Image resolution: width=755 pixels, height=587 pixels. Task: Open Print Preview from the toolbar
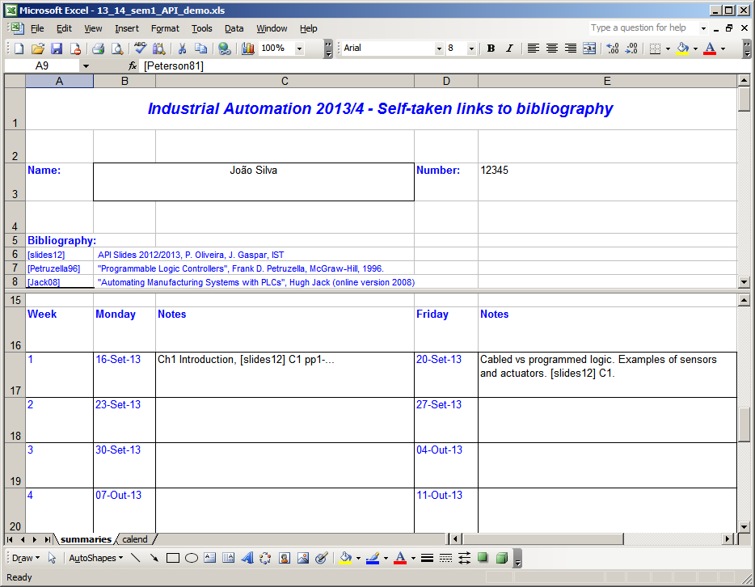click(116, 49)
